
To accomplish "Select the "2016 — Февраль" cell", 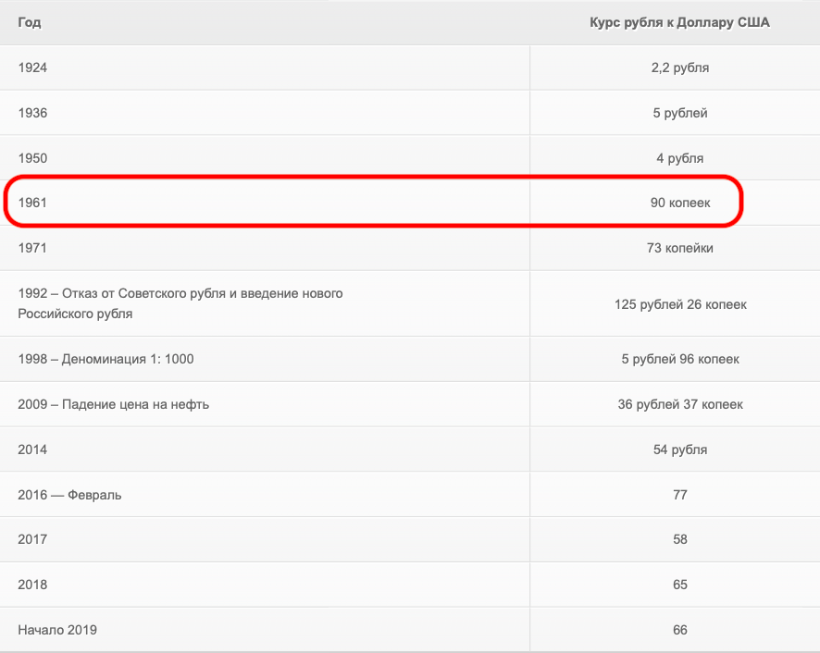I will tap(69, 495).
